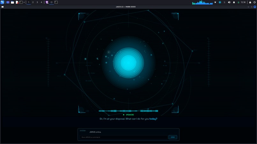Click the SEND button
This screenshot has height=144, width=257.
pos(173,137)
